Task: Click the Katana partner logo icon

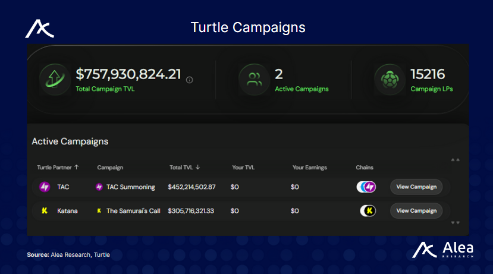Action: [45, 211]
